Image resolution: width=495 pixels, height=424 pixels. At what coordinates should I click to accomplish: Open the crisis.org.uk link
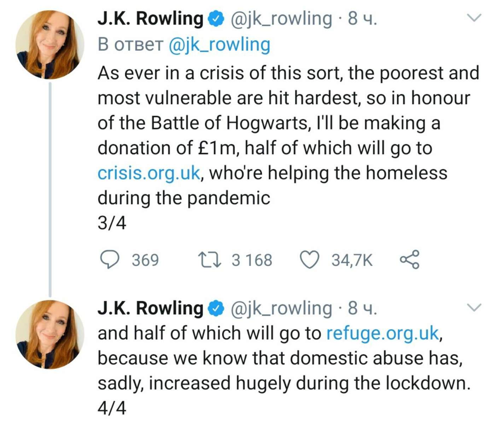point(149,173)
